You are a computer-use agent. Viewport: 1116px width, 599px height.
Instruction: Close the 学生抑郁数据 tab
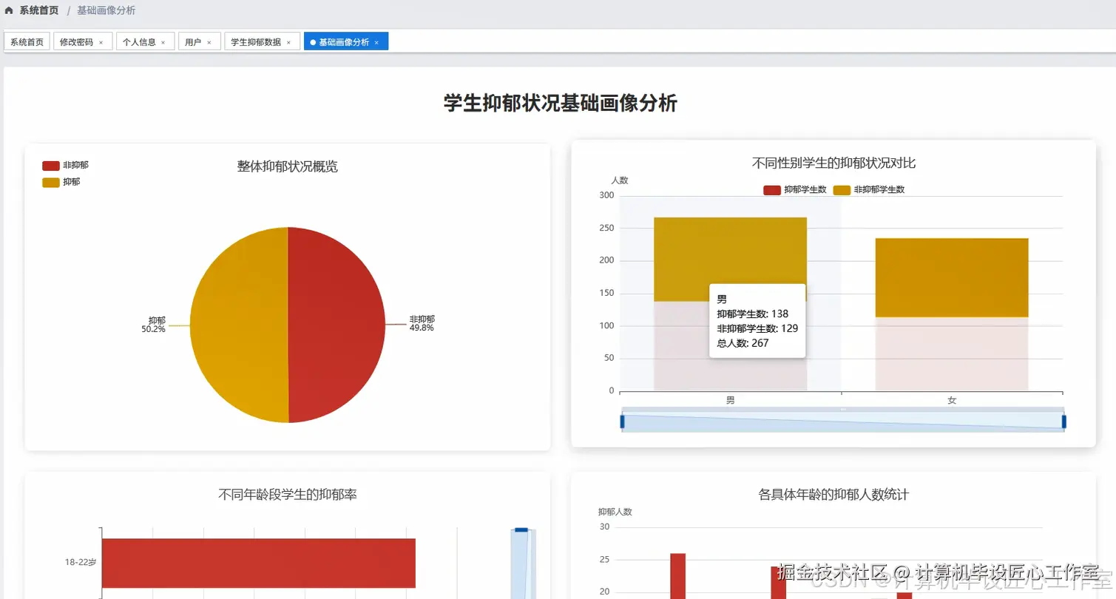[288, 43]
